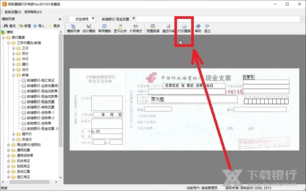Select the 新建 new template button
The height and width of the screenshot is (191, 306).
point(25,26)
